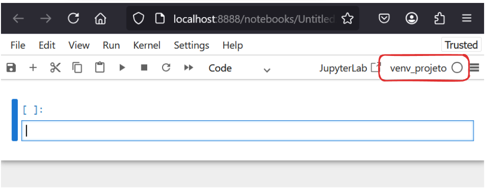Viewport: 487px width, 188px height.
Task: Open the browser home page
Action: pyautogui.click(x=100, y=19)
